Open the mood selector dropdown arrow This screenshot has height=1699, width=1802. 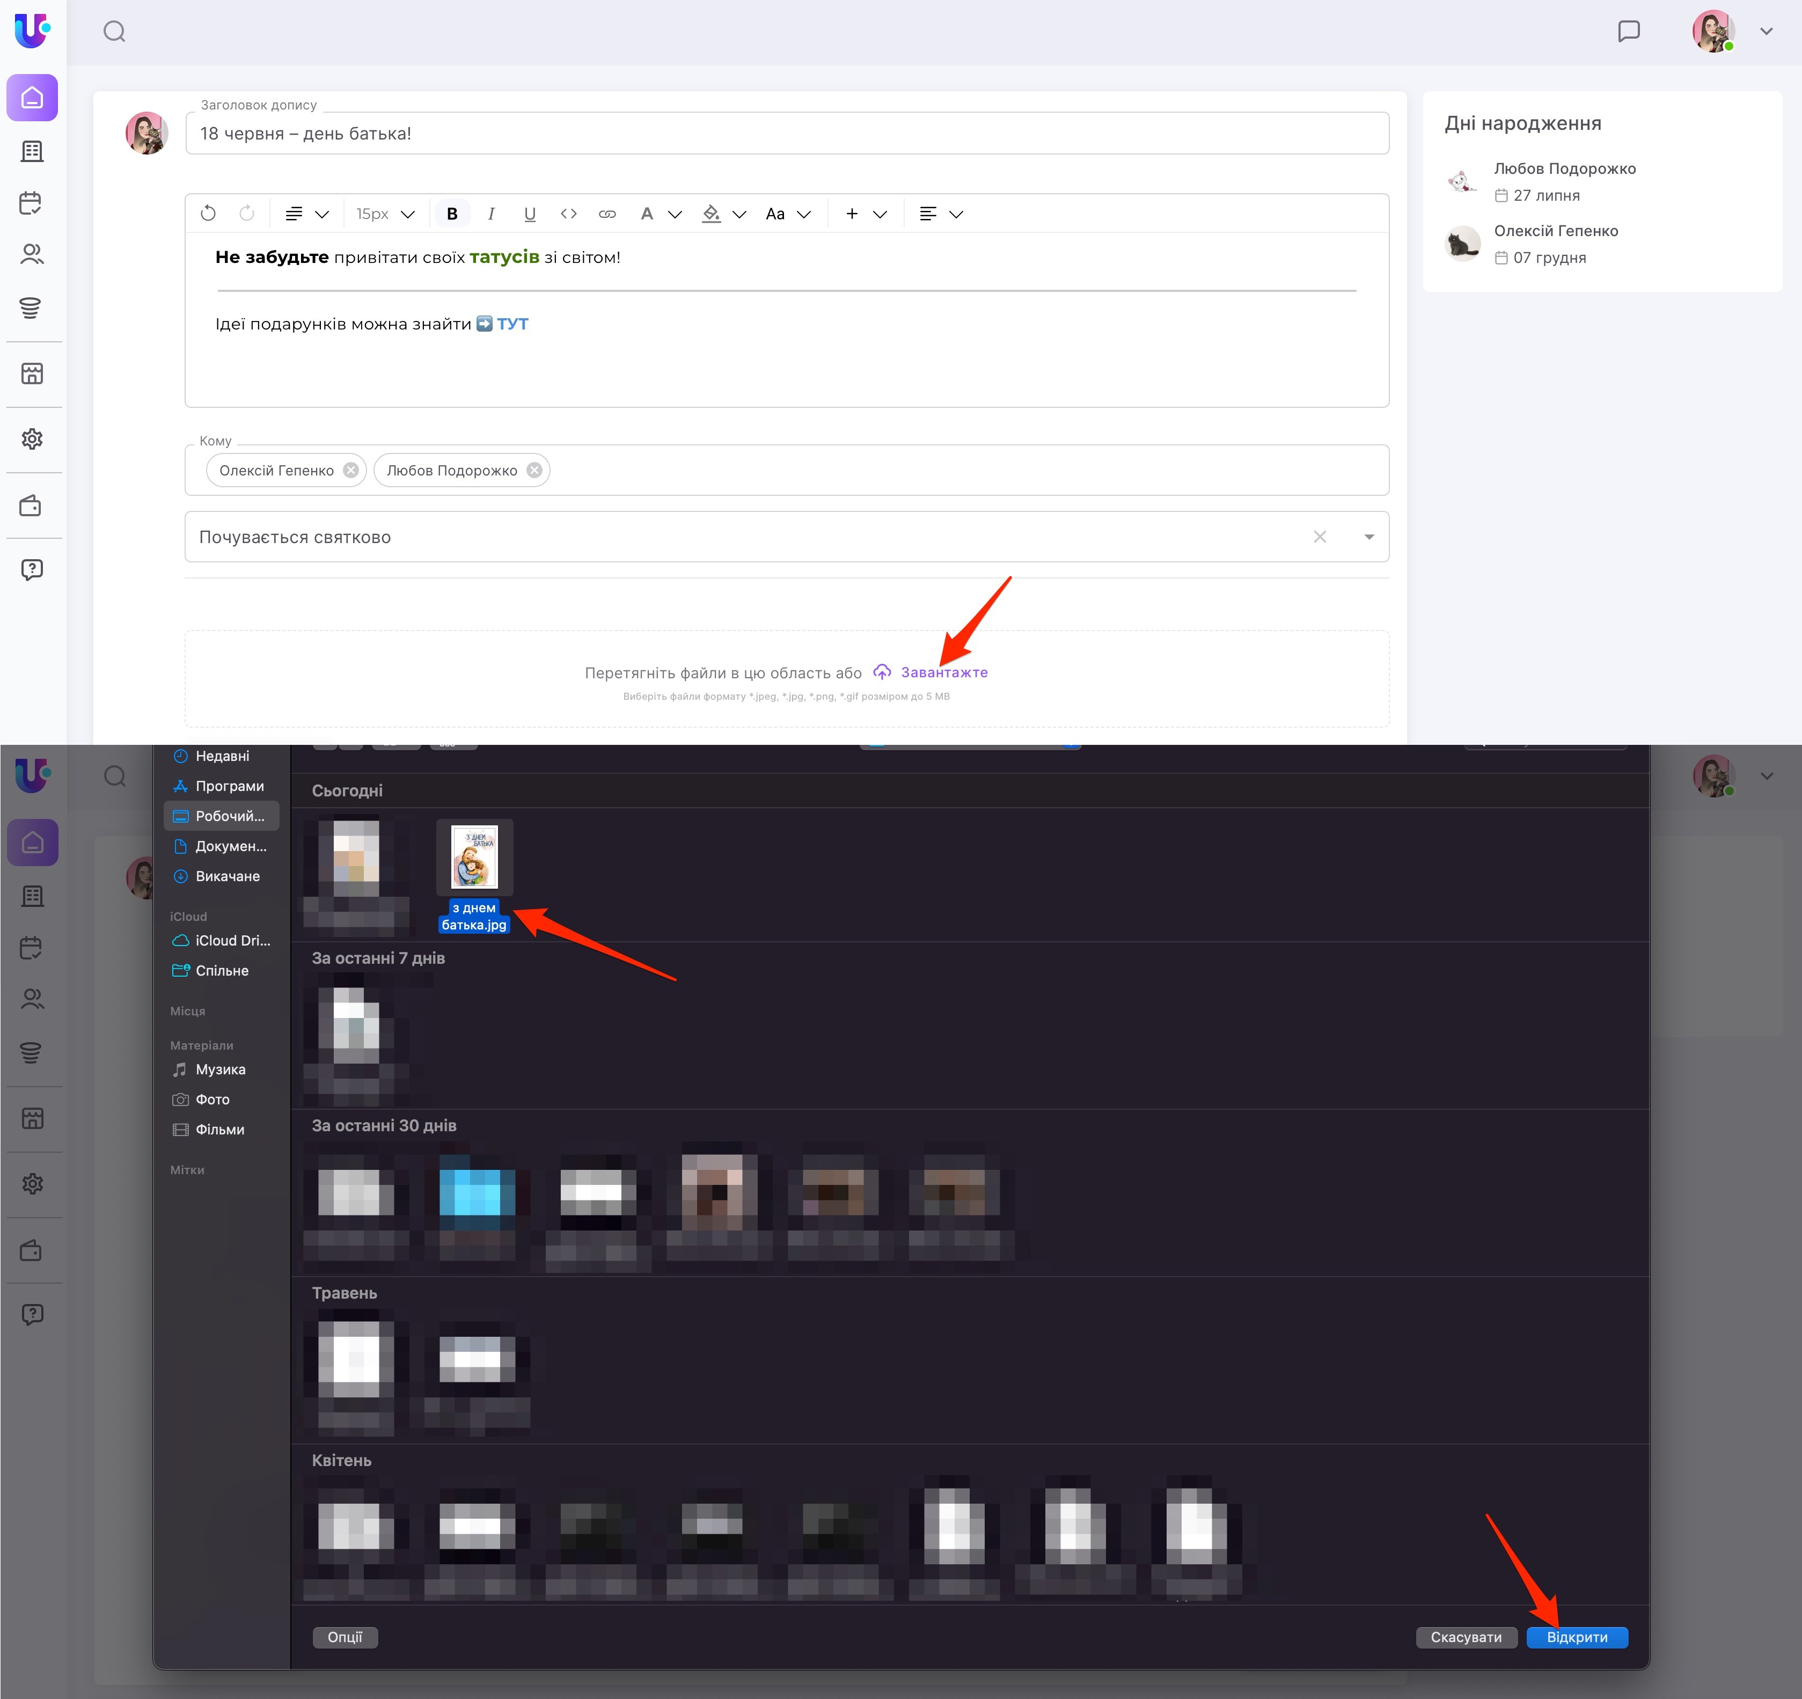coord(1369,537)
